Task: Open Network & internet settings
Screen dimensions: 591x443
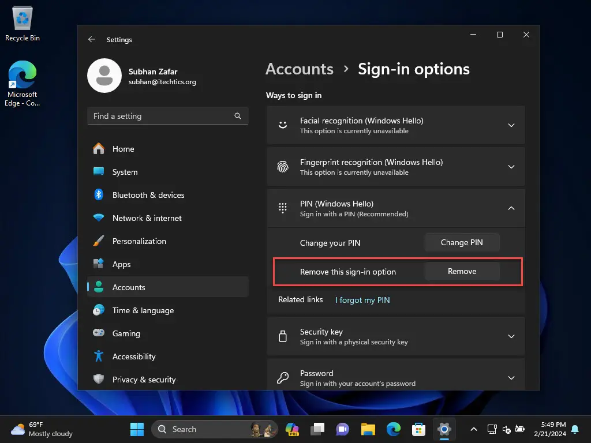Action: point(168,217)
